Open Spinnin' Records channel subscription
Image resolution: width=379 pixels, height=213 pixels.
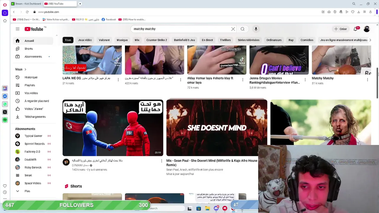point(33,144)
